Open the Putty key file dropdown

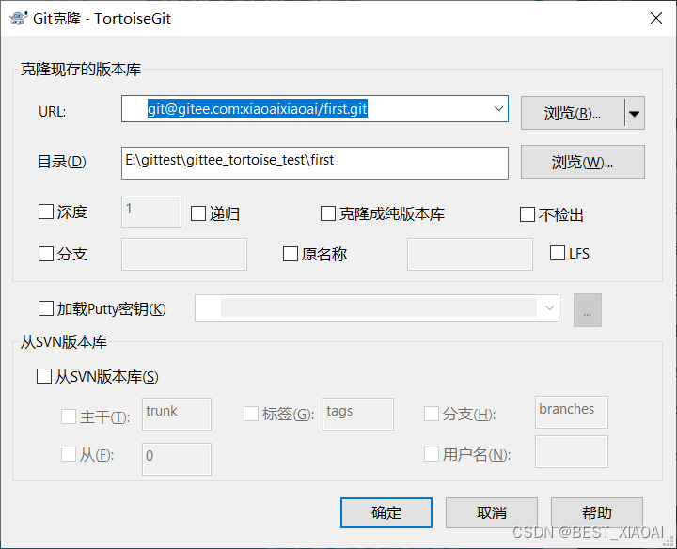(x=549, y=308)
